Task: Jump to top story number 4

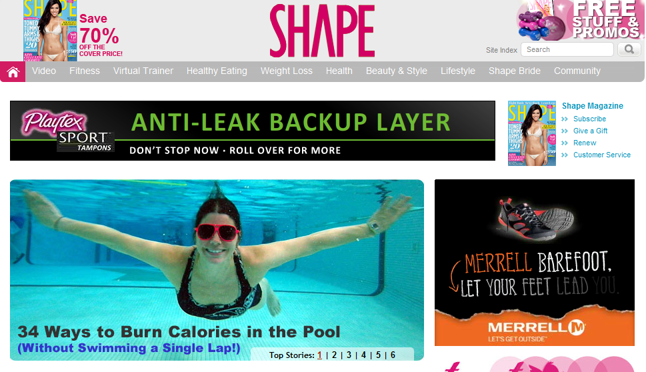Action: 363,355
